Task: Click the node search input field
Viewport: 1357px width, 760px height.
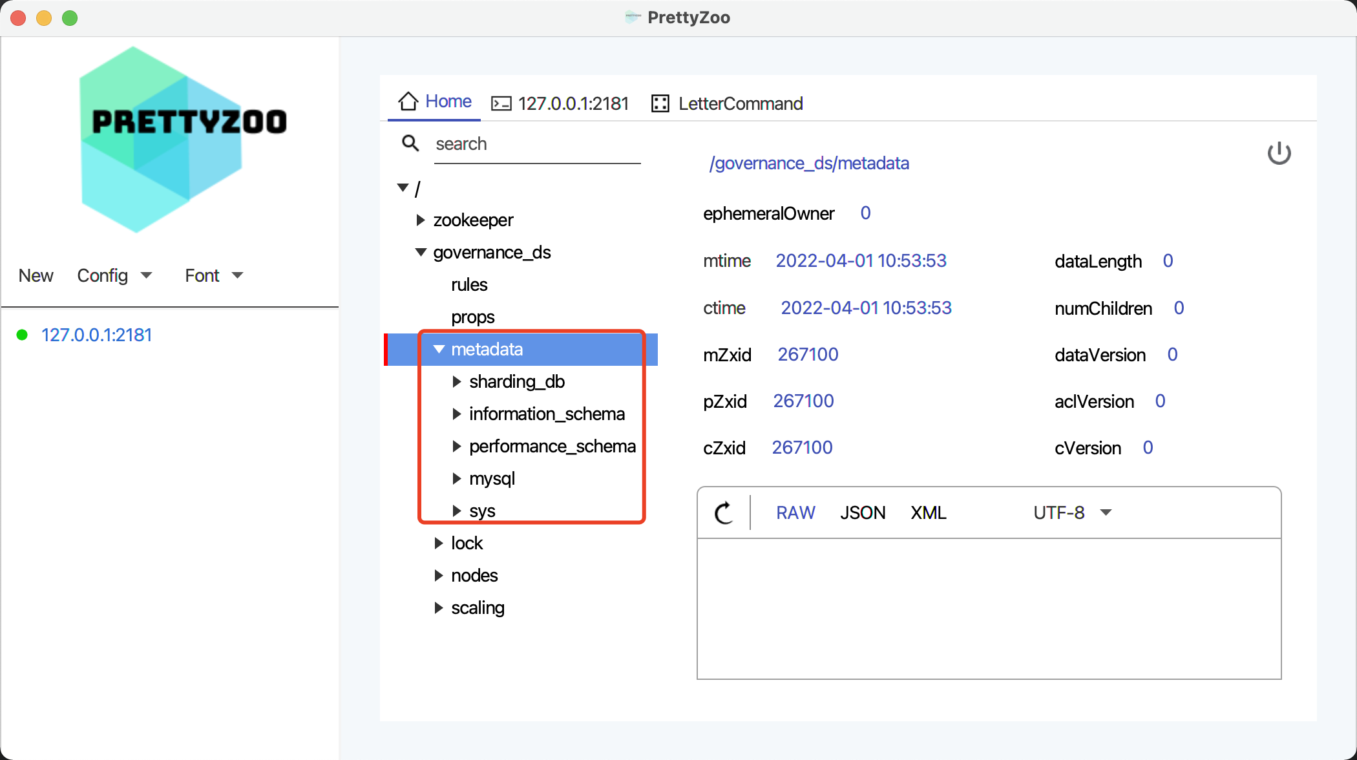Action: pyautogui.click(x=536, y=144)
